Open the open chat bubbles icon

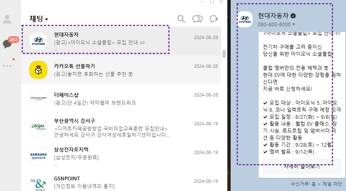click(x=197, y=19)
